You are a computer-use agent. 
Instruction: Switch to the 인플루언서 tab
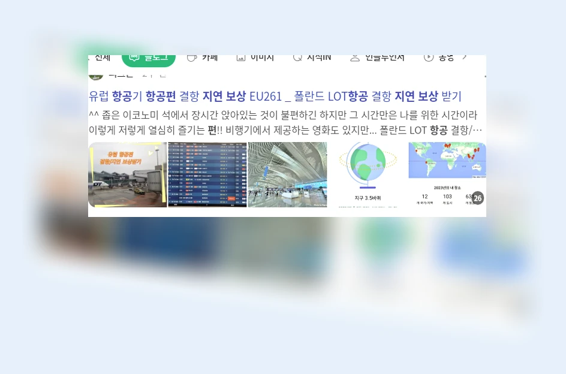[x=377, y=58]
